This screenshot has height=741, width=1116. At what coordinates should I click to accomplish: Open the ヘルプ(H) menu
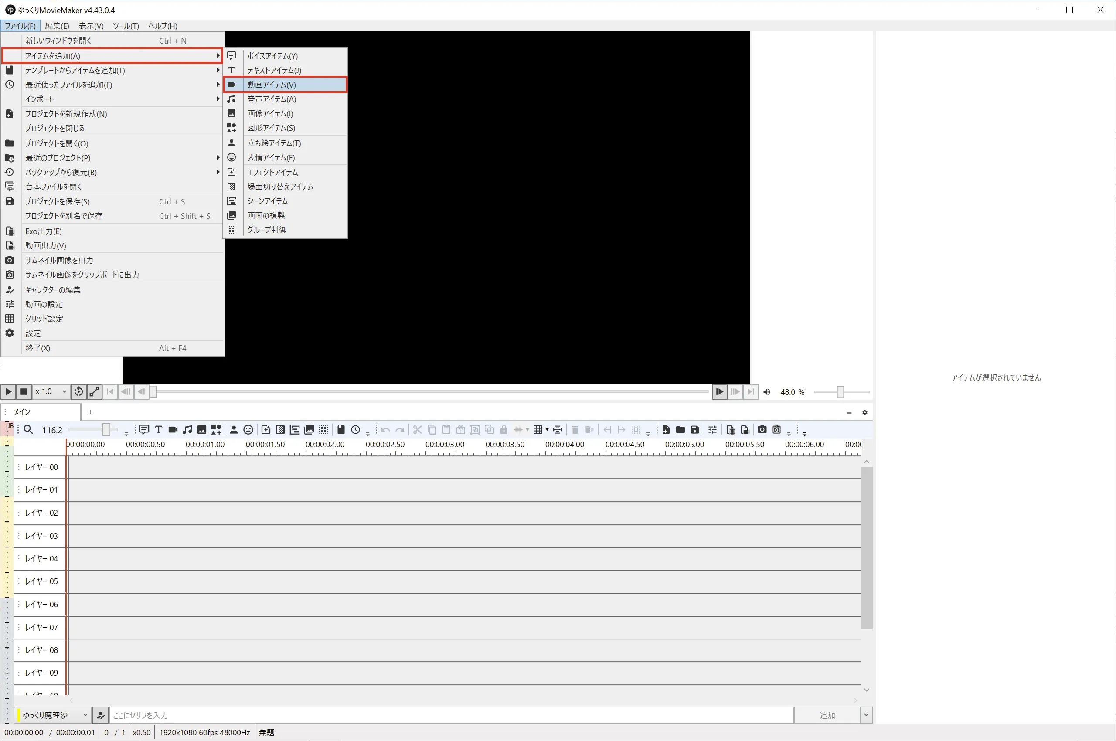[163, 26]
